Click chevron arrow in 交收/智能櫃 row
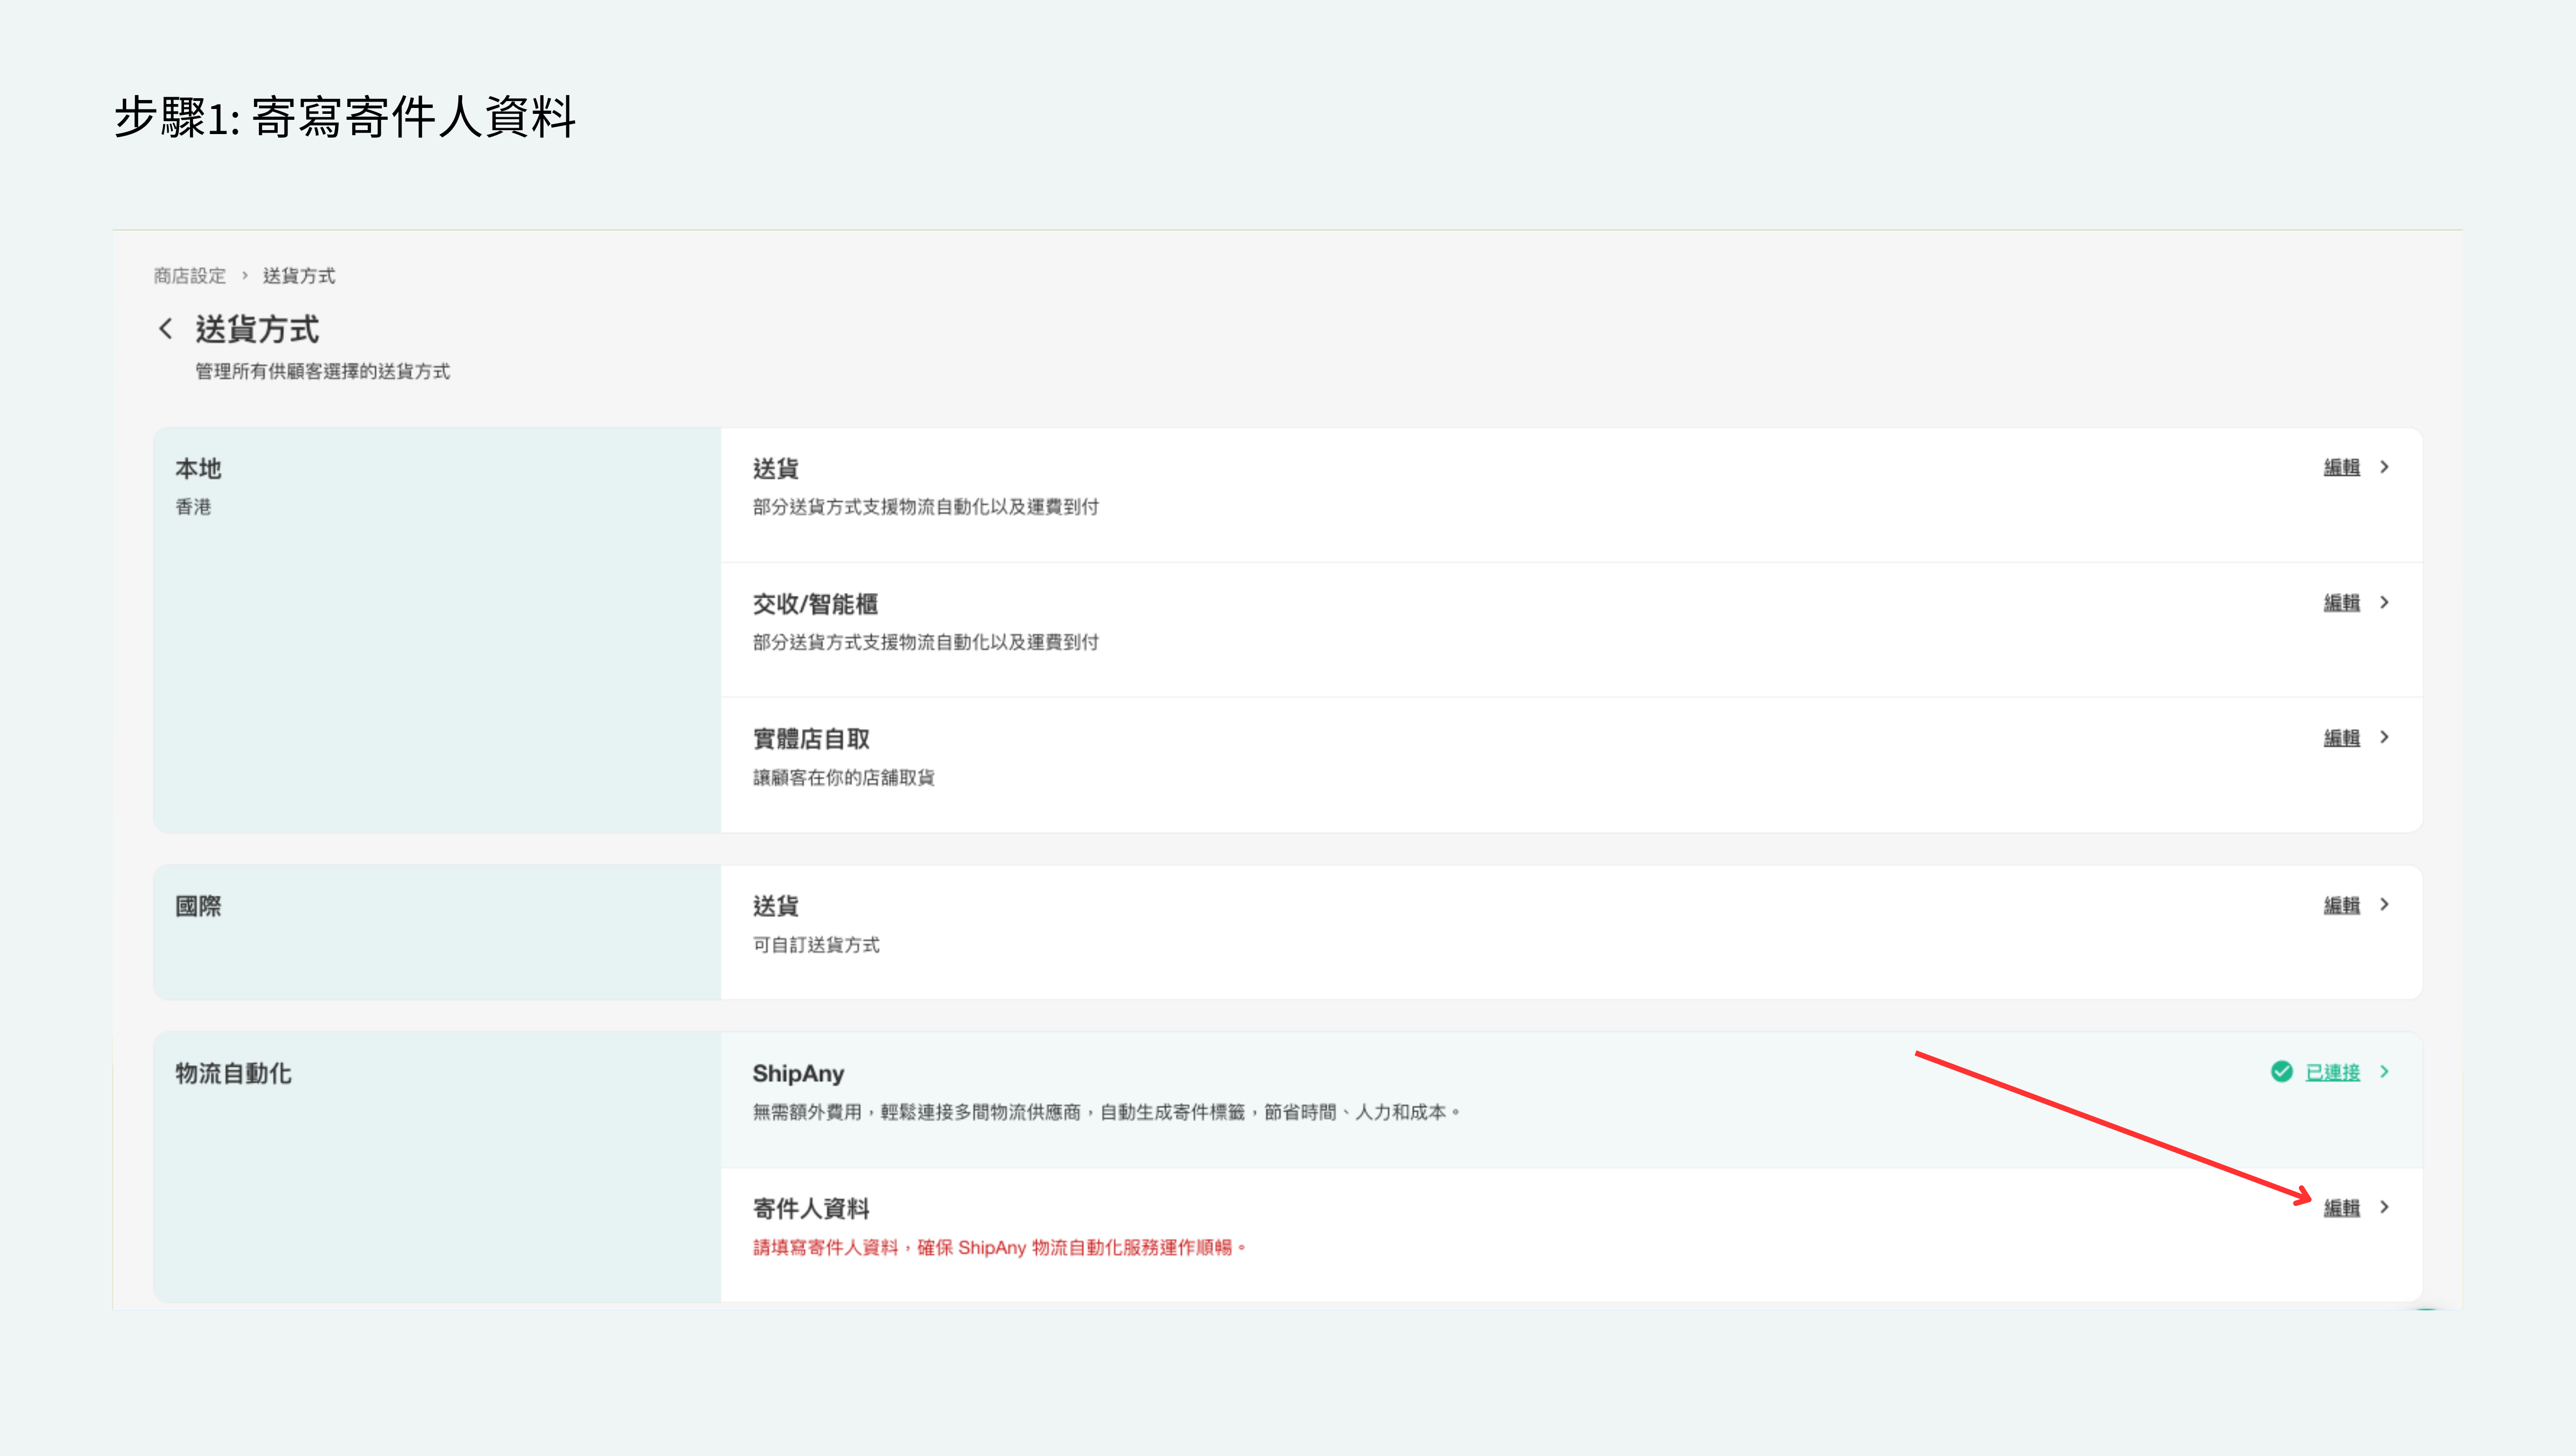 tap(2385, 602)
